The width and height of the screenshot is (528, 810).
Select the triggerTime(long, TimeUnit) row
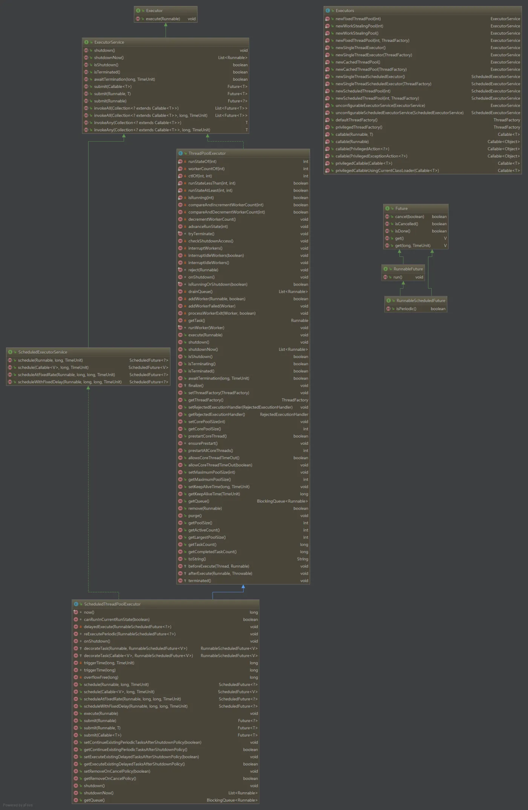click(x=166, y=663)
